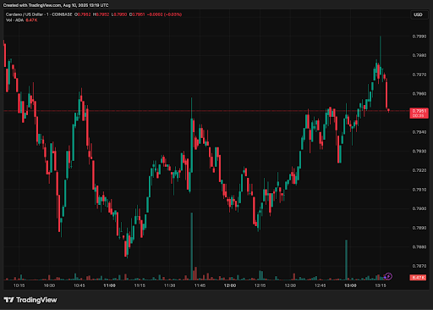Click the 0.7870 price scale label
The width and height of the screenshot is (433, 310).
pyautogui.click(x=419, y=266)
